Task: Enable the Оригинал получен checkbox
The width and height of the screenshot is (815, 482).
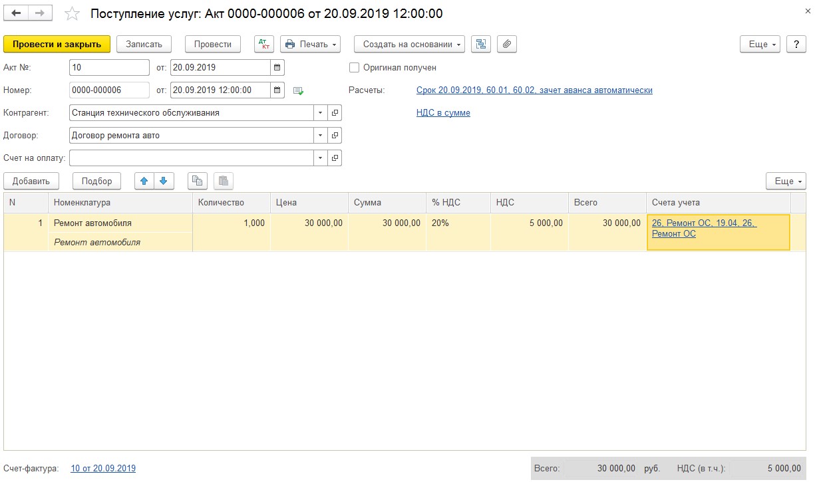Action: 354,68
